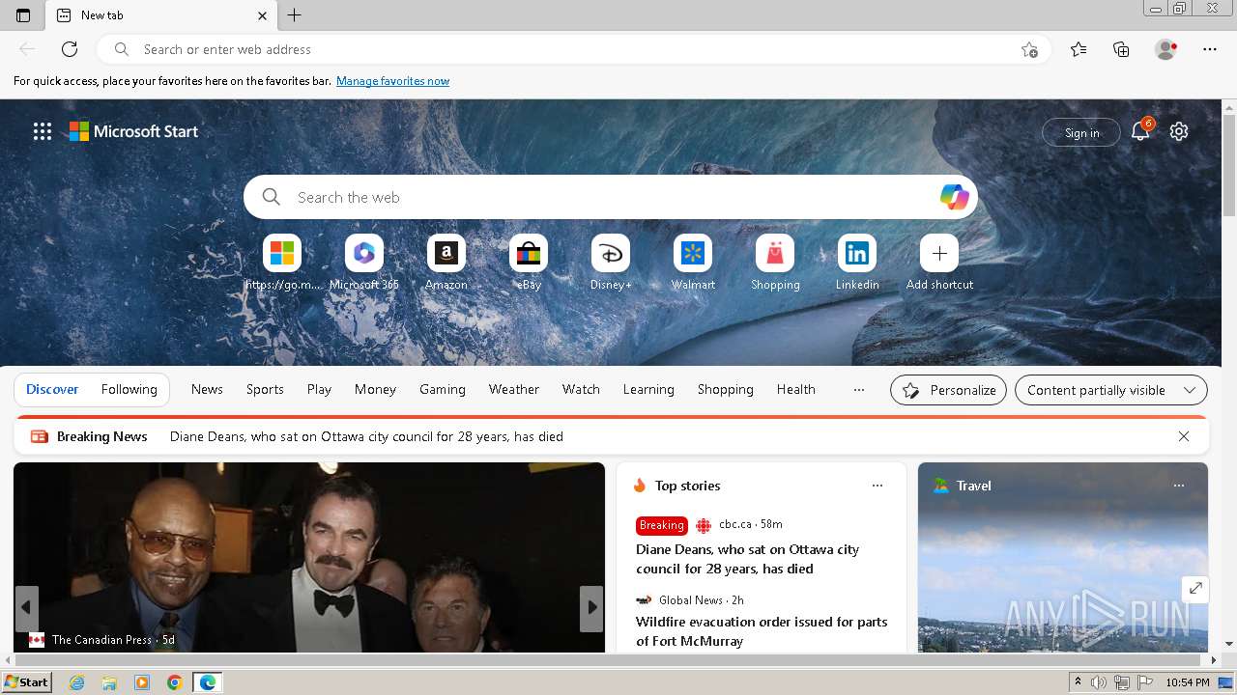
Task: Open Collections toolbar icon
Action: click(1121, 49)
